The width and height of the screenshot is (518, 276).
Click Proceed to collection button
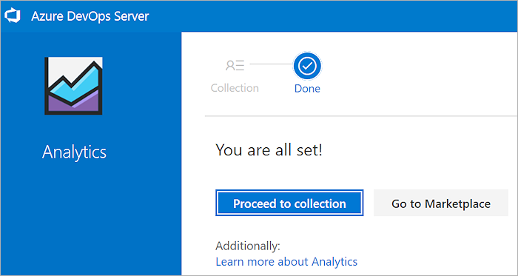[289, 203]
